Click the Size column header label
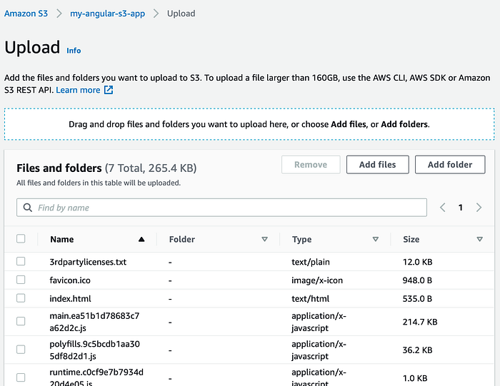This screenshot has height=386, width=500. [x=411, y=240]
